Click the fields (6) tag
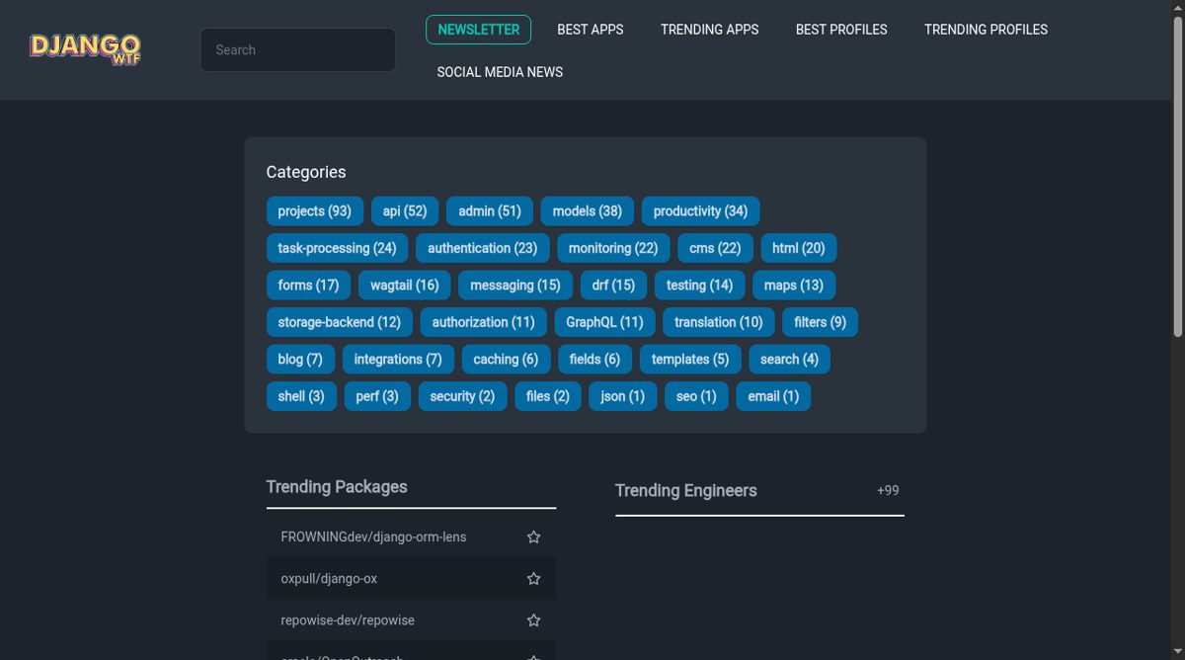Viewport: 1185px width, 660px height. 594,360
